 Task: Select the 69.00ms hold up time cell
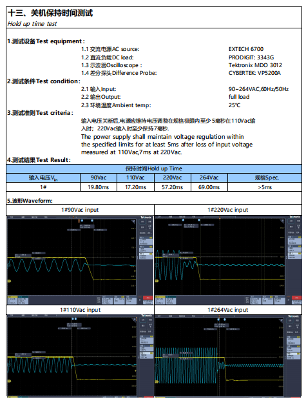tap(209, 187)
